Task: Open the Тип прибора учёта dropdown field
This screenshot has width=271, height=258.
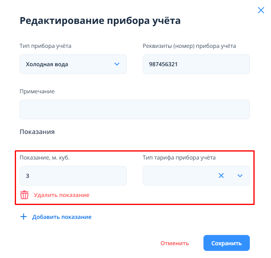Action: (68, 64)
